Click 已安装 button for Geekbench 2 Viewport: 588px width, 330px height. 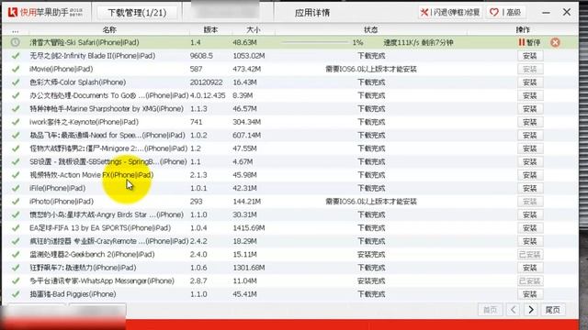[530, 255]
